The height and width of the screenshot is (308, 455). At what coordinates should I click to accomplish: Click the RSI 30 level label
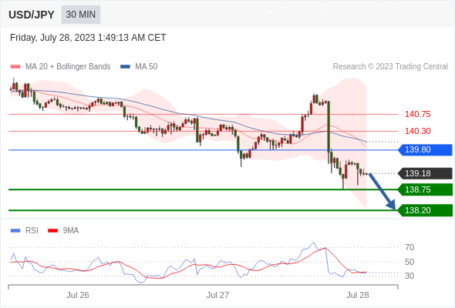pos(410,276)
